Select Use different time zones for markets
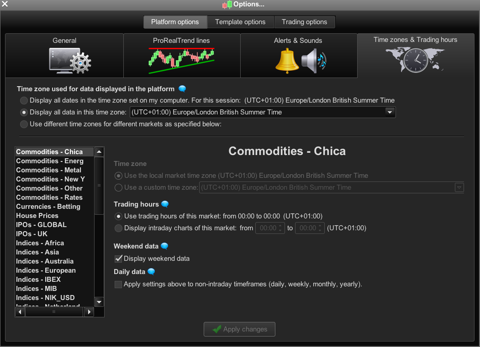 [x=24, y=124]
